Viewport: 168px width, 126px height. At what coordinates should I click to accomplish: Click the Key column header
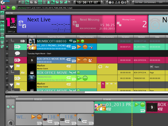click(32, 37)
